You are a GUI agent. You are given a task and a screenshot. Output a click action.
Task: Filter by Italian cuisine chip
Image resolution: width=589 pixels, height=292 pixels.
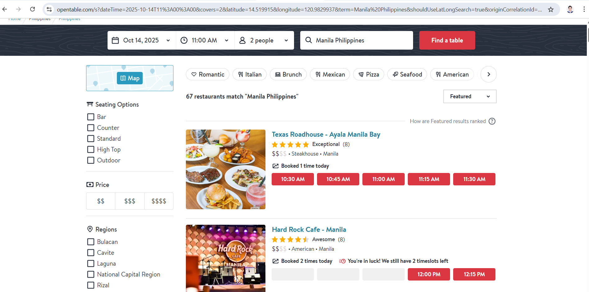pyautogui.click(x=250, y=74)
